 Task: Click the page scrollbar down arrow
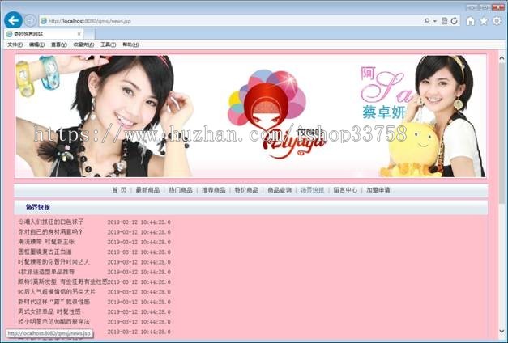point(502,332)
